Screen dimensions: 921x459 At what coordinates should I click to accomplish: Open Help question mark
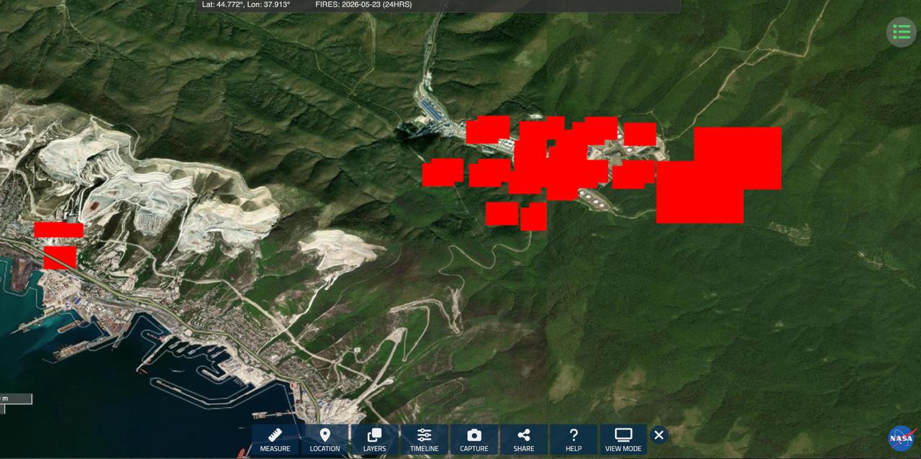click(x=573, y=440)
